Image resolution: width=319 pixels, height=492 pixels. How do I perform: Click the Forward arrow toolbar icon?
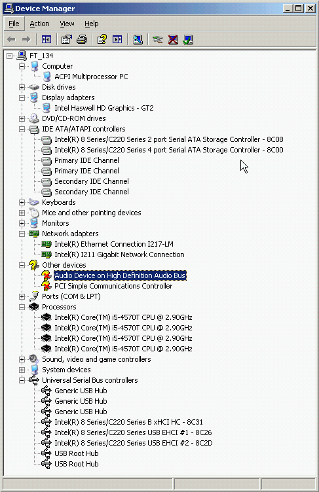point(26,39)
